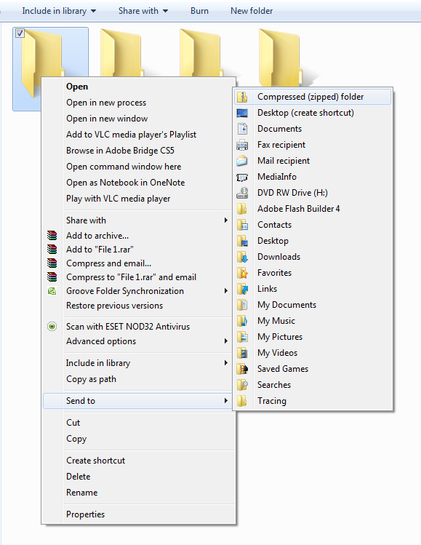Click the My Music folder icon

[242, 321]
